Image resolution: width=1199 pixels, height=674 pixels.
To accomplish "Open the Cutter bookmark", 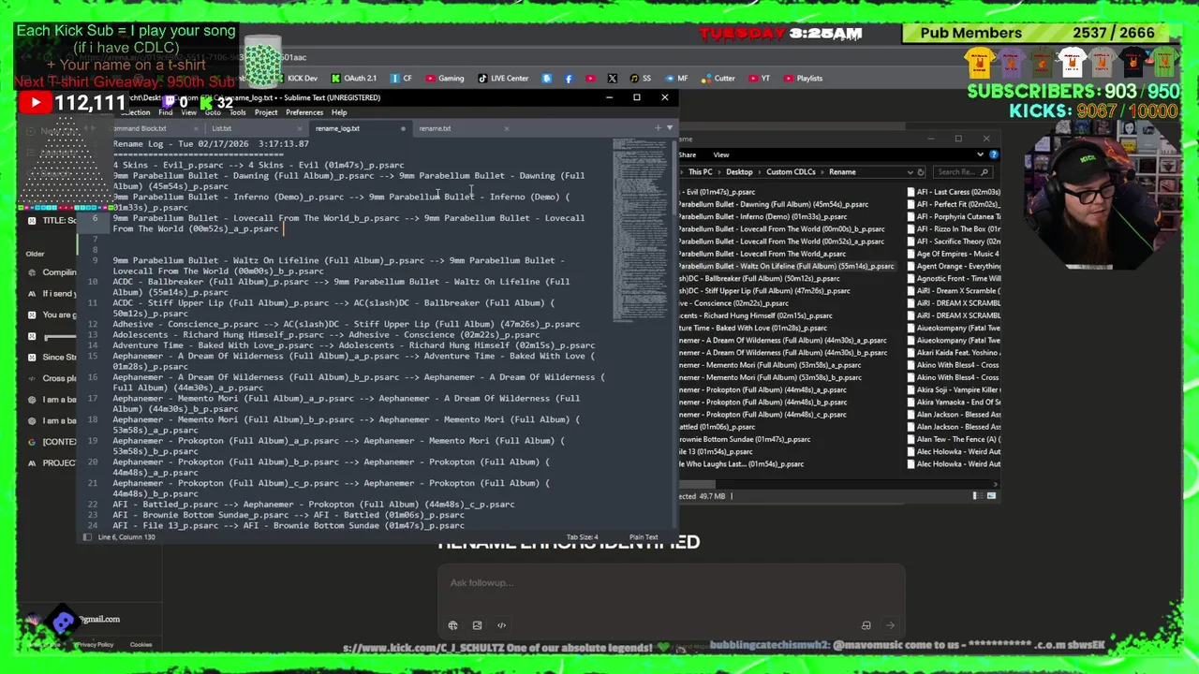I will (718, 79).
